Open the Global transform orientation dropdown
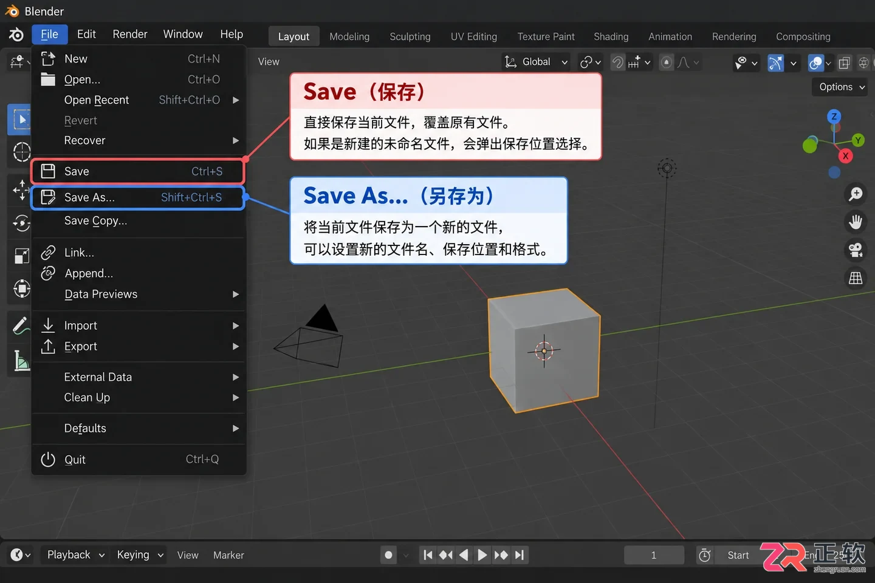Image resolution: width=875 pixels, height=583 pixels. click(536, 62)
